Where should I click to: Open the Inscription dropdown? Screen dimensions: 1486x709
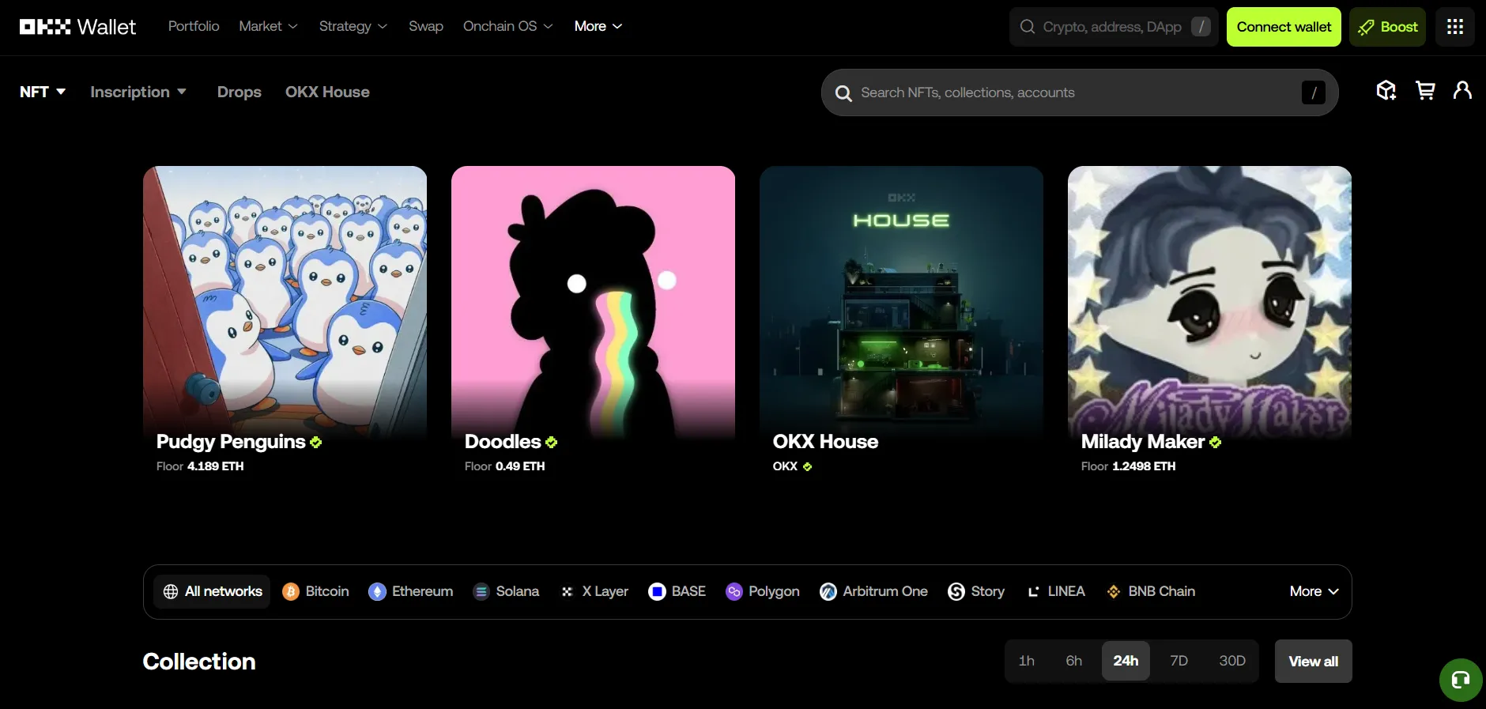point(138,92)
